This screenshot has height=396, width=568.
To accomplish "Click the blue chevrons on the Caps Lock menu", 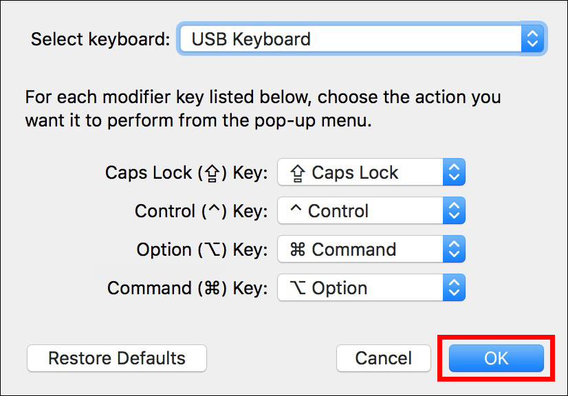I will pyautogui.click(x=454, y=172).
